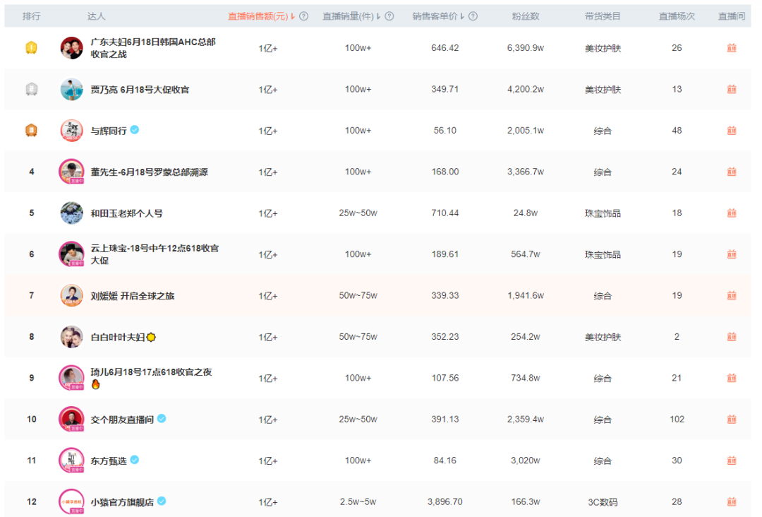
Task: Click live room icon for 小猿官方旗舰店
Action: point(732,501)
